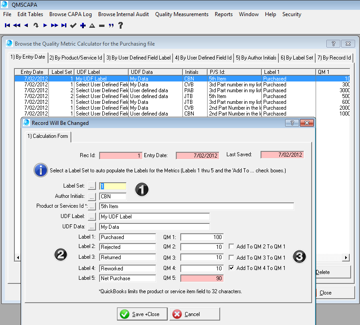Click the triangle change record icon
The height and width of the screenshot is (325, 360).
pyautogui.click(x=92, y=26)
